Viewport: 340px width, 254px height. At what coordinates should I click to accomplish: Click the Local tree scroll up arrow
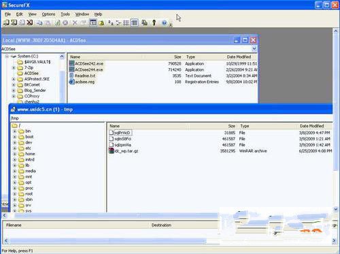pos(62,57)
